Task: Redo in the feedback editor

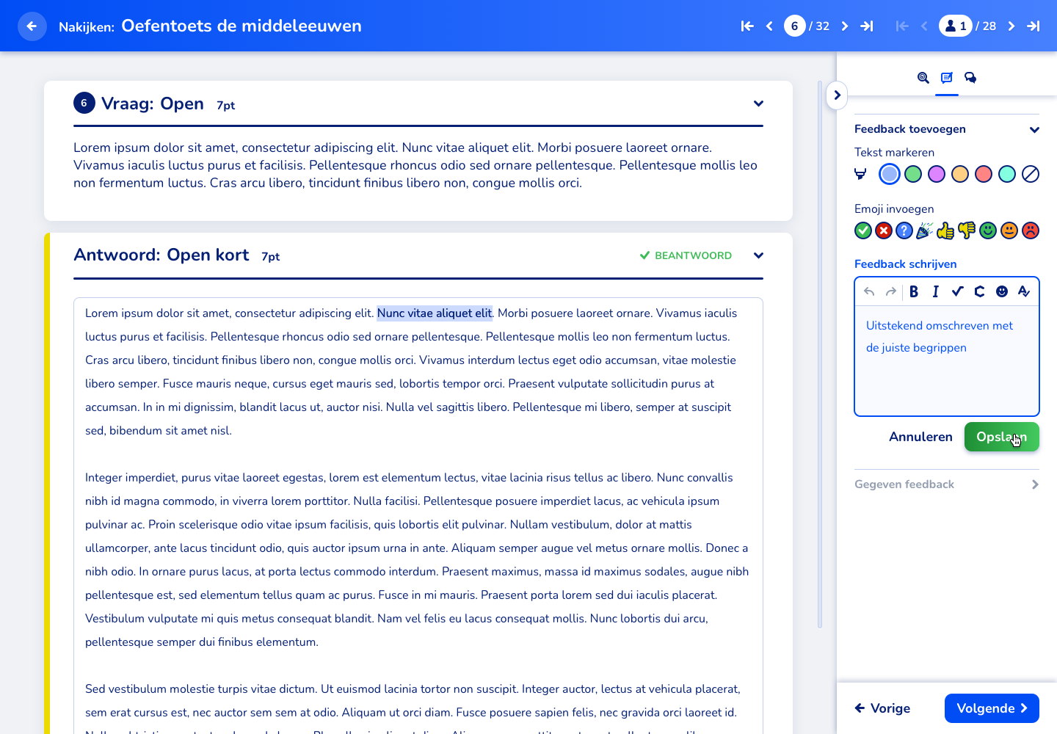Action: pos(891,291)
